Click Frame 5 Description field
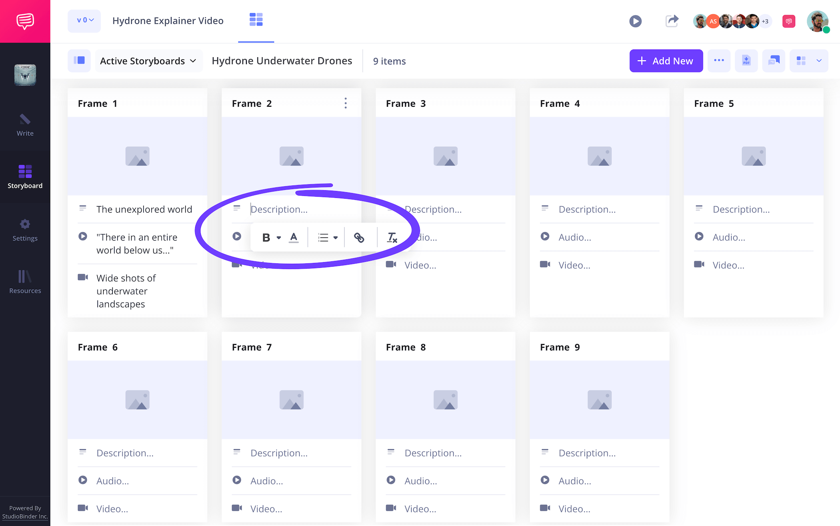 (x=741, y=209)
